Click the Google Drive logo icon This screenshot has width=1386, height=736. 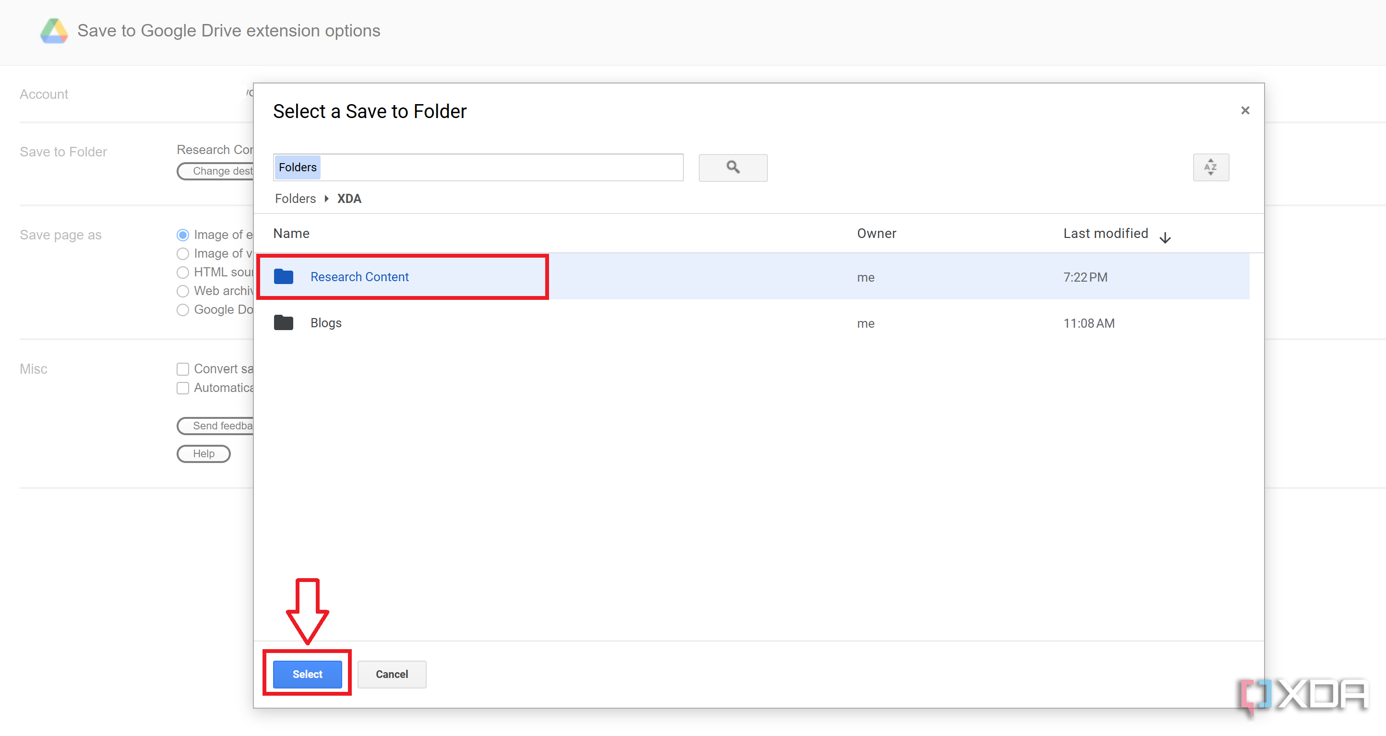pyautogui.click(x=54, y=31)
